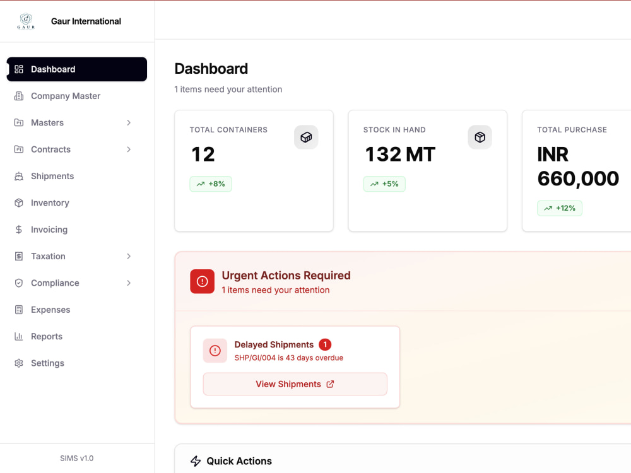Screen dimensions: 631x473
Task: Click the Quick Actions heading
Action: (239, 461)
